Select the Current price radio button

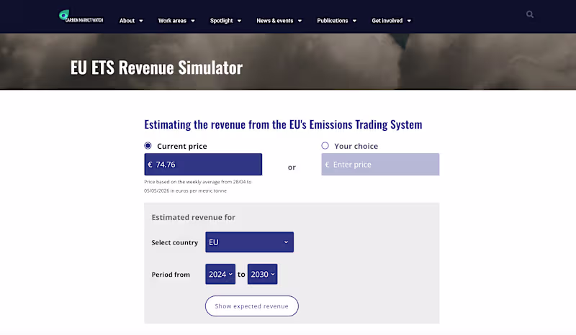tap(148, 146)
